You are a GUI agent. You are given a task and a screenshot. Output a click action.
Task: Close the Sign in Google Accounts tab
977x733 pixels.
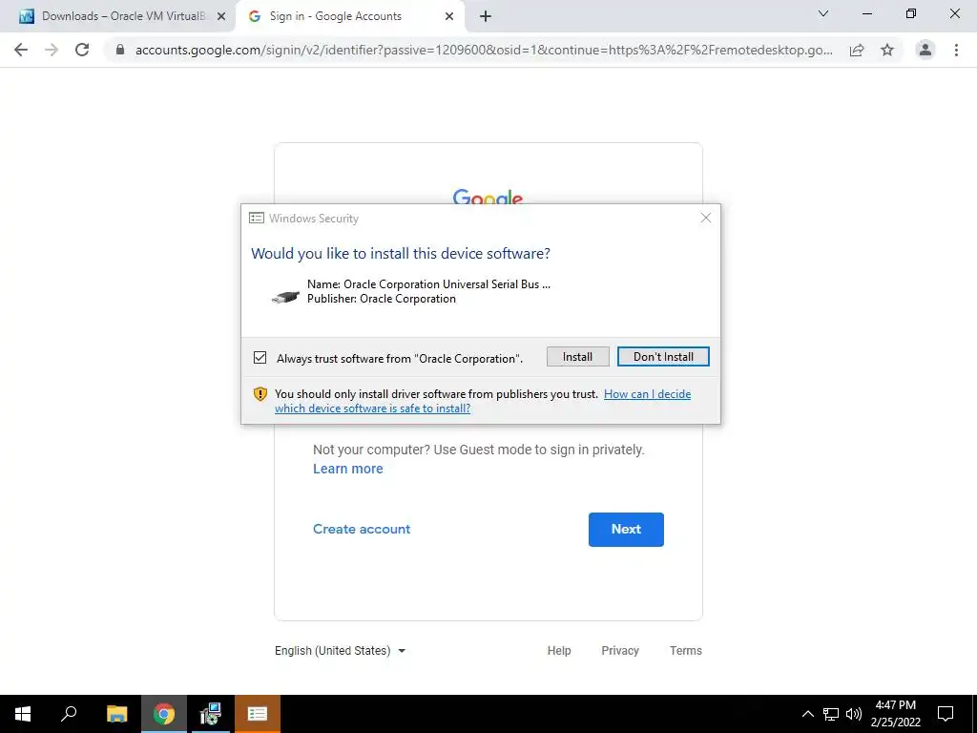[x=449, y=16]
